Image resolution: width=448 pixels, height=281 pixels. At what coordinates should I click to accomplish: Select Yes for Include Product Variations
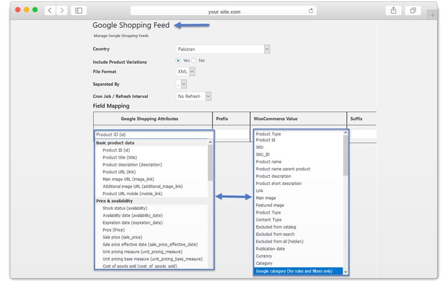178,60
